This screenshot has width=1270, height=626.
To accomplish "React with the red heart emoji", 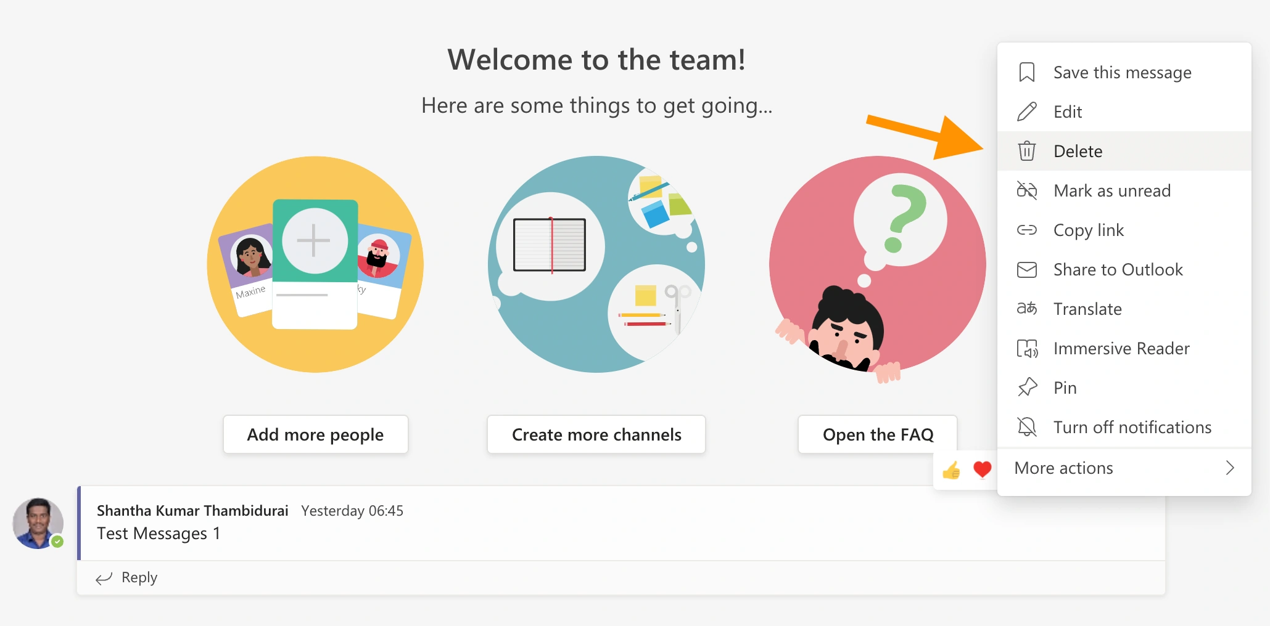I will (982, 470).
